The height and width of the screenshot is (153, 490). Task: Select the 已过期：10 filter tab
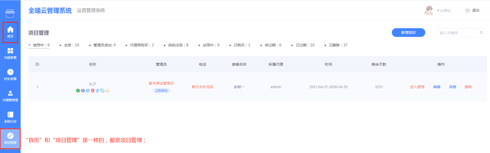pyautogui.click(x=303, y=45)
